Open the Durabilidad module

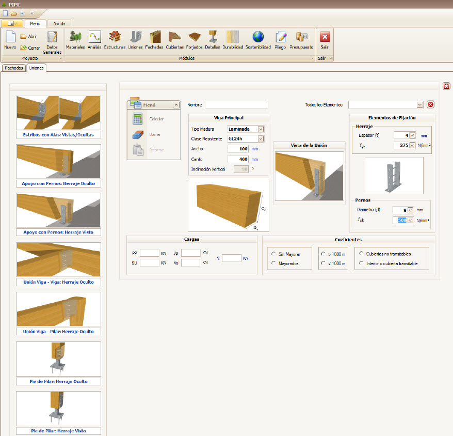[233, 40]
